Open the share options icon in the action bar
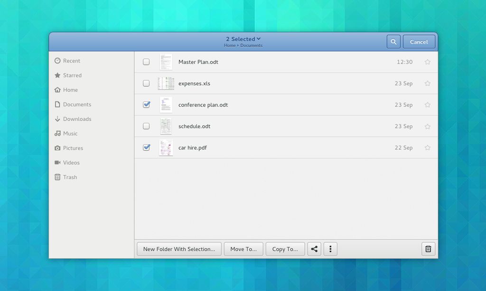Viewport: 486px width, 291px height. point(314,248)
